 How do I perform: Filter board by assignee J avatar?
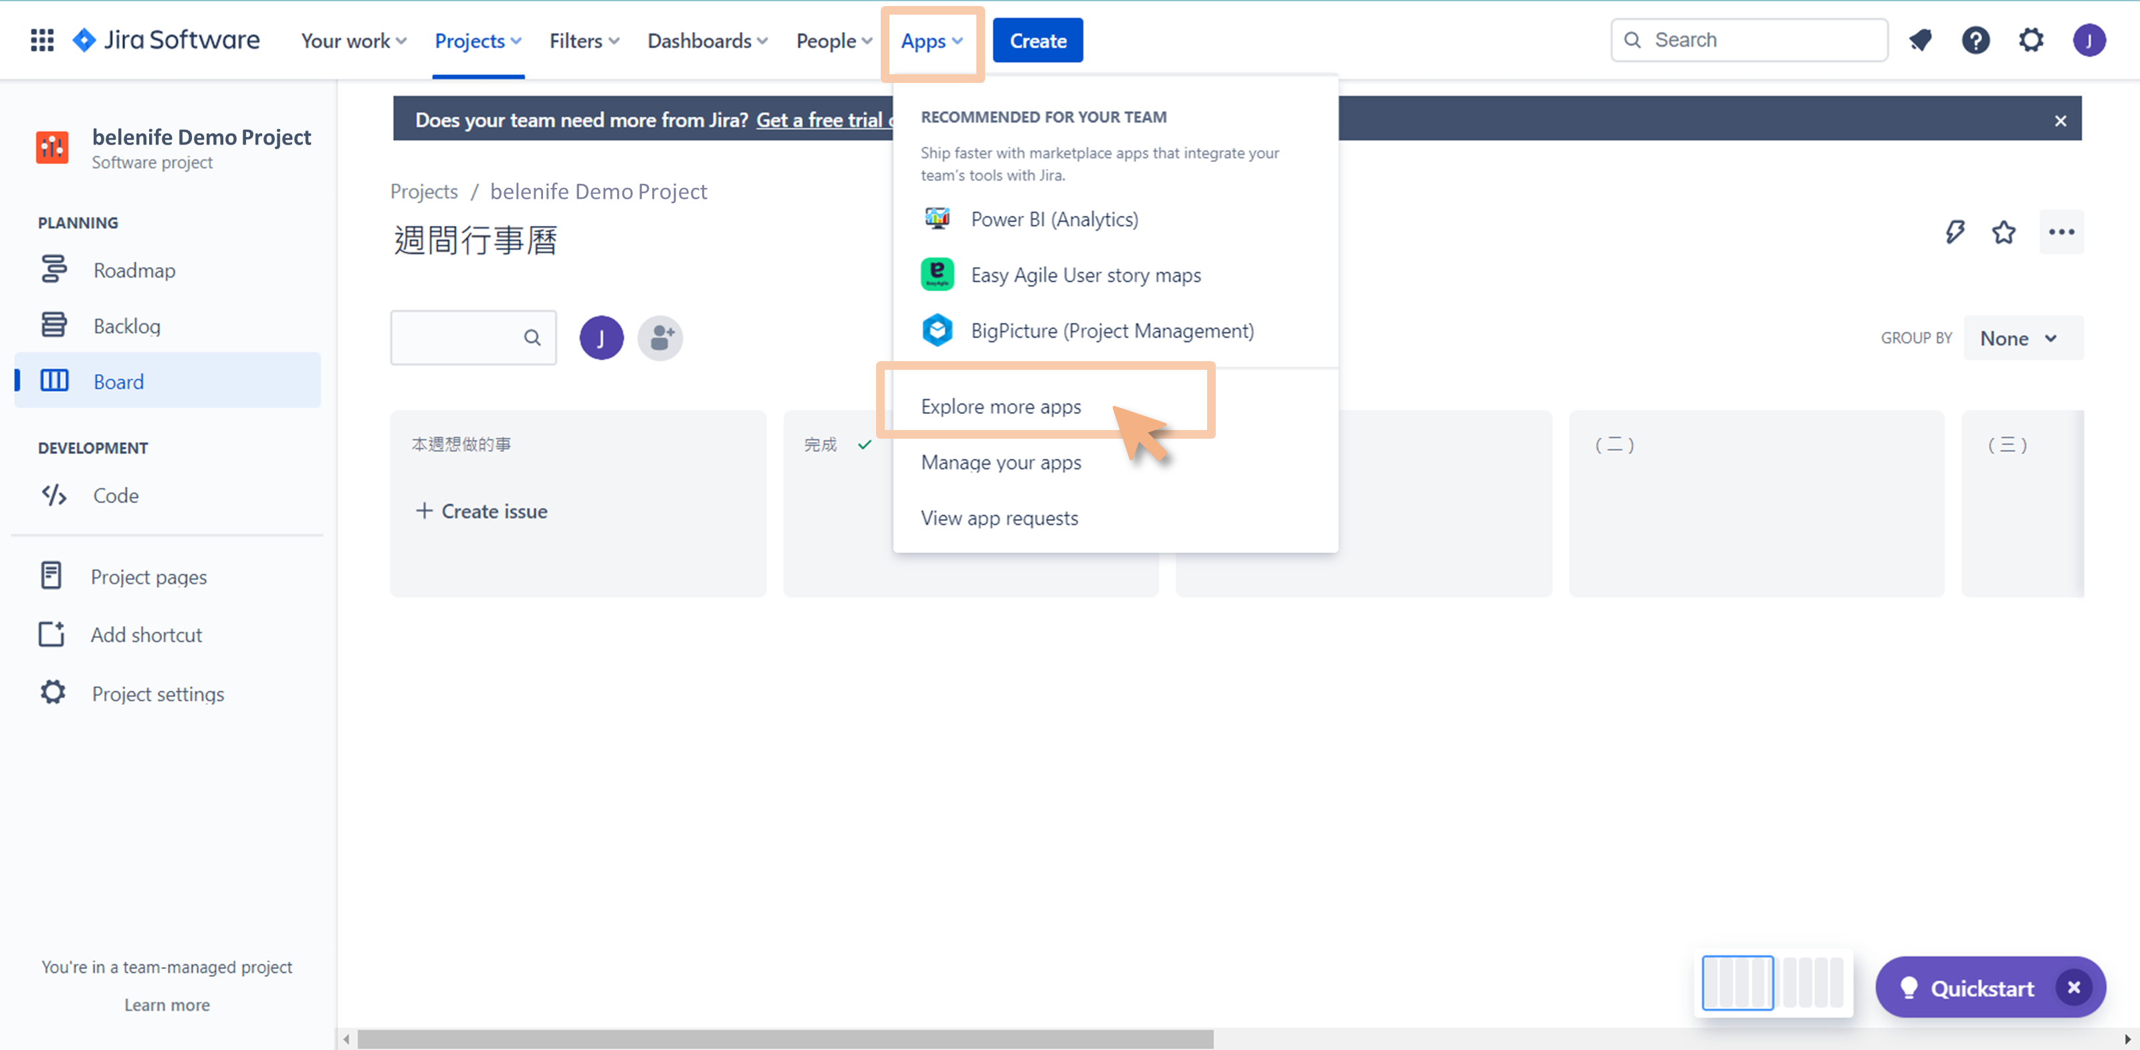coord(601,337)
